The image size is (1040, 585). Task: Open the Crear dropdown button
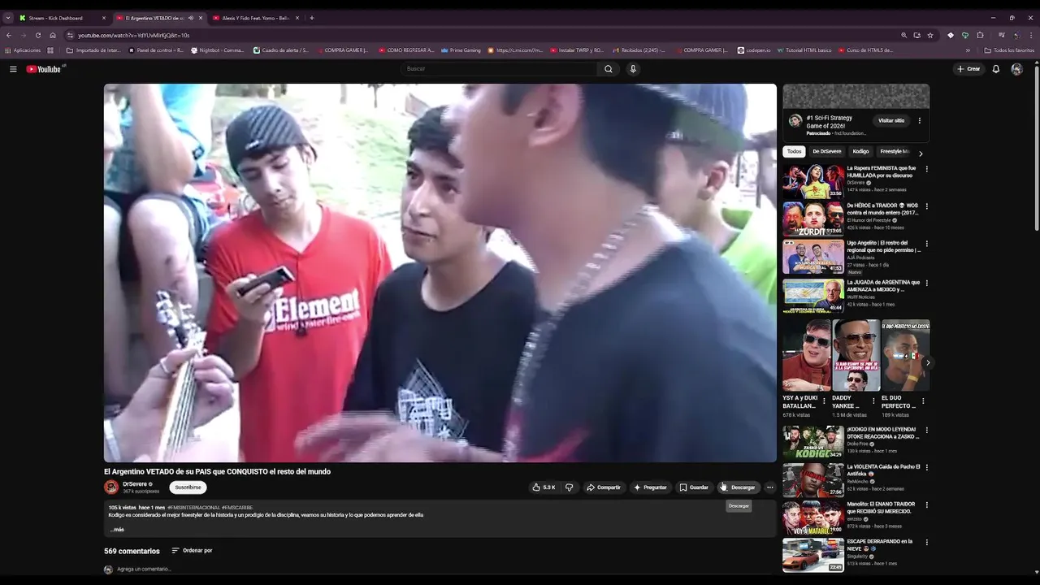click(968, 69)
